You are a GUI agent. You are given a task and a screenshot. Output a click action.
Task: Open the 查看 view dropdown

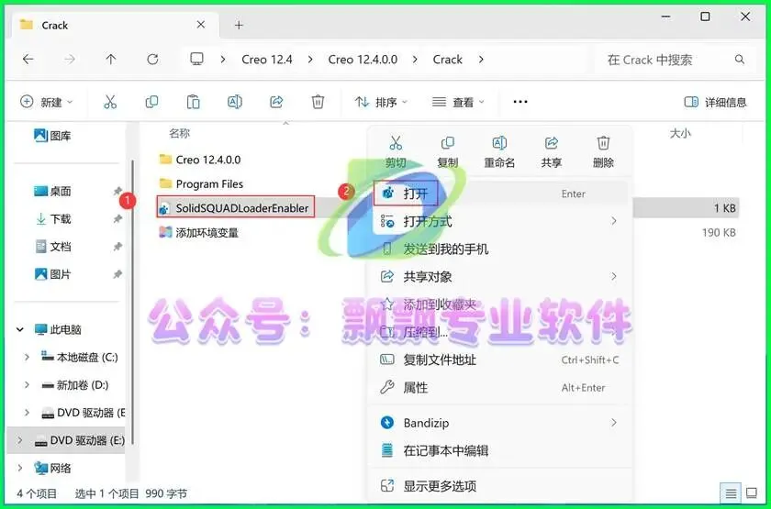458,102
